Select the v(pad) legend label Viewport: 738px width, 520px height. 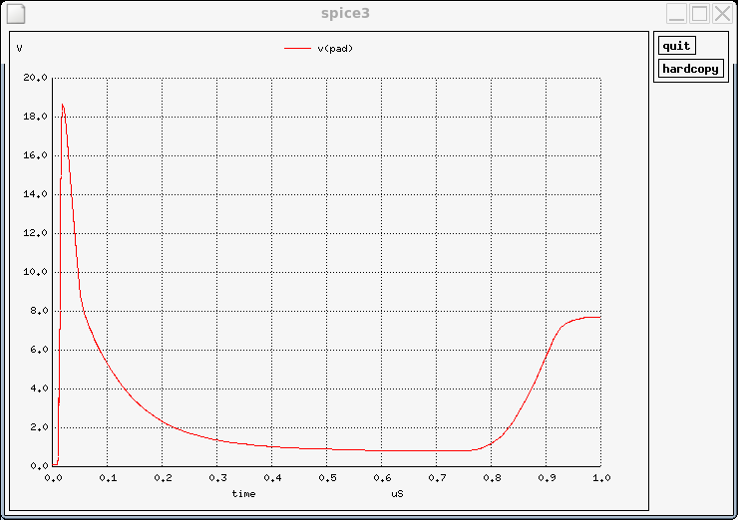[335, 48]
